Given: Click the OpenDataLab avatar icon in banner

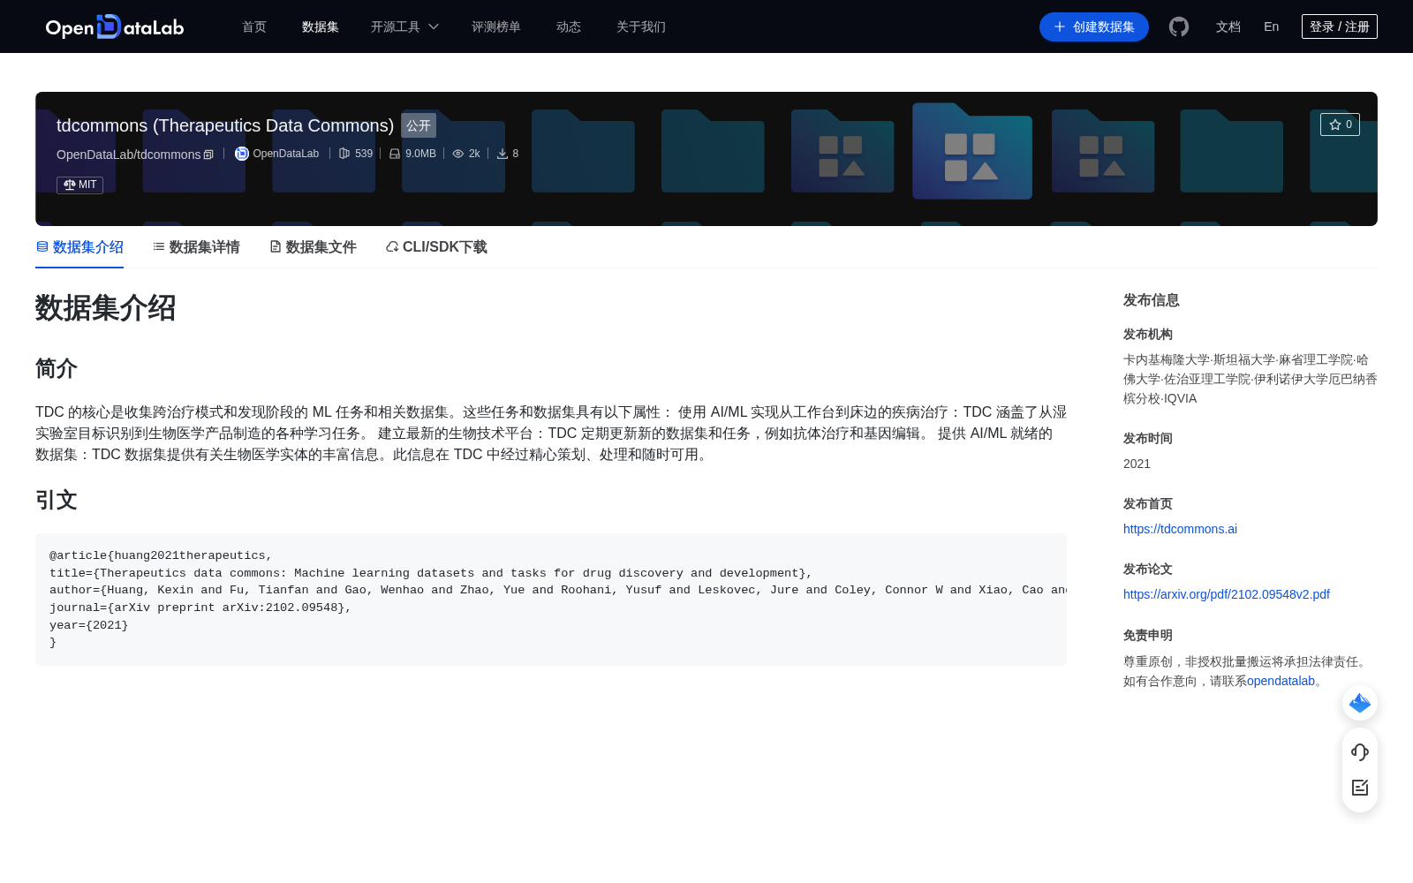Looking at the screenshot, I should click(x=241, y=154).
